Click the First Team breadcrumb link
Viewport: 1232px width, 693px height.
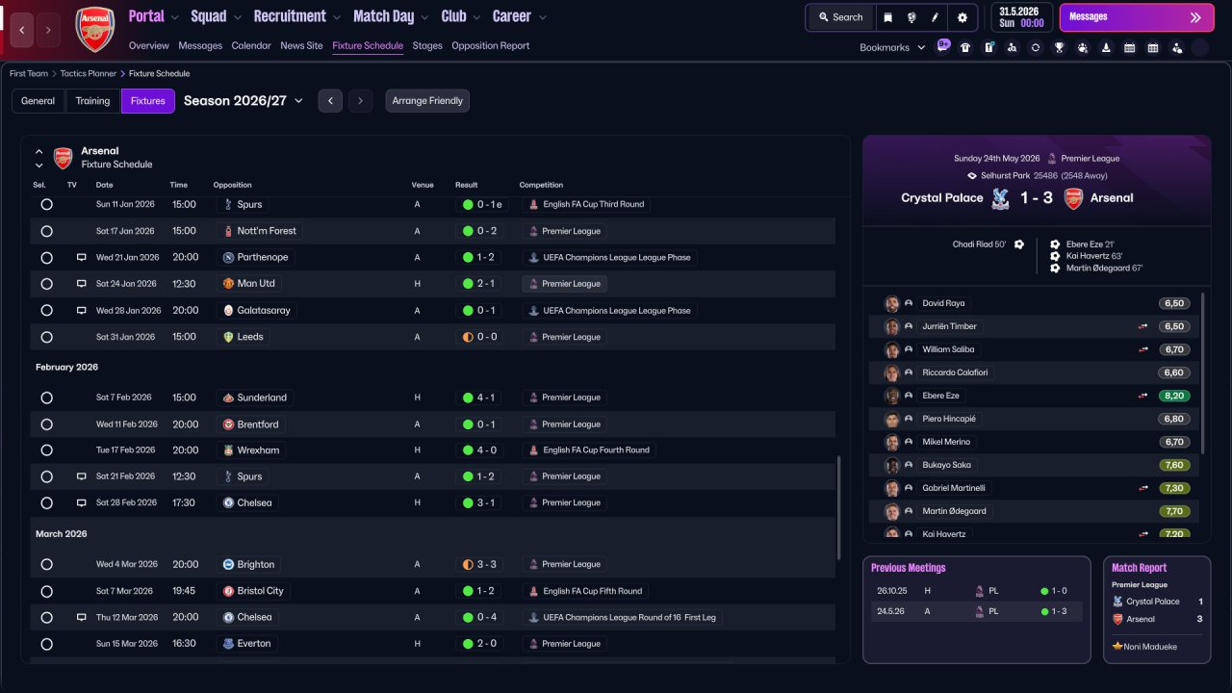(31, 73)
